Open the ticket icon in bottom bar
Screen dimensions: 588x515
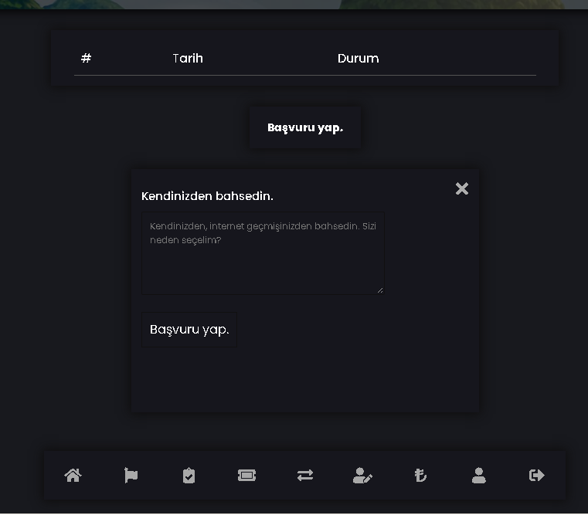(246, 476)
